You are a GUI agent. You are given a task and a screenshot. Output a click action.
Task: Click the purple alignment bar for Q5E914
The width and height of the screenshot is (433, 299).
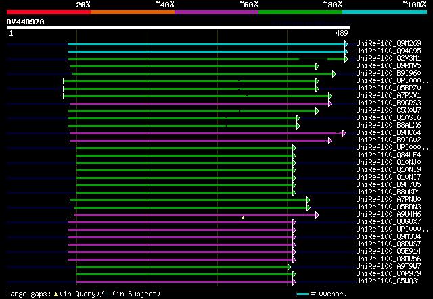(180, 252)
